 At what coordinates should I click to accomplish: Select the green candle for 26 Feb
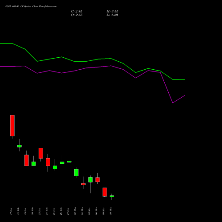pyautogui.click(x=62, y=163)
